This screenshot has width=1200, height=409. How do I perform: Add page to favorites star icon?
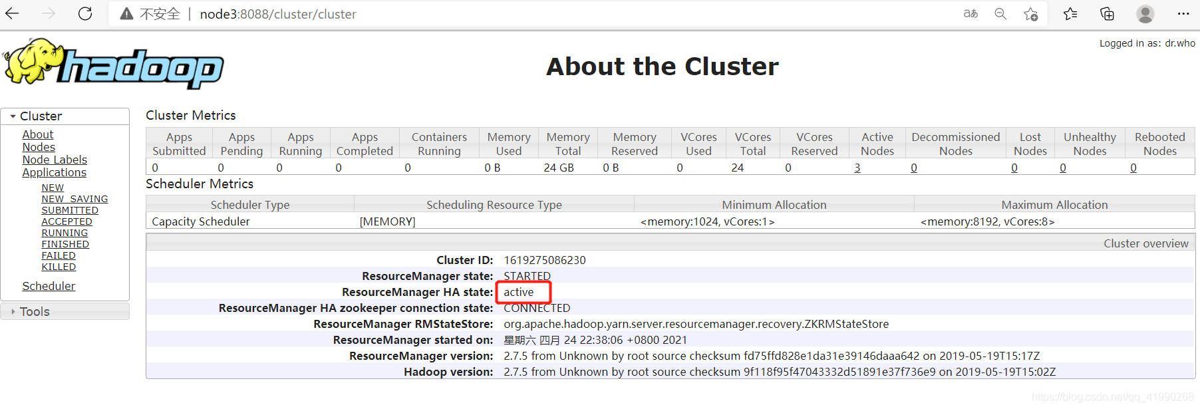pyautogui.click(x=1030, y=14)
